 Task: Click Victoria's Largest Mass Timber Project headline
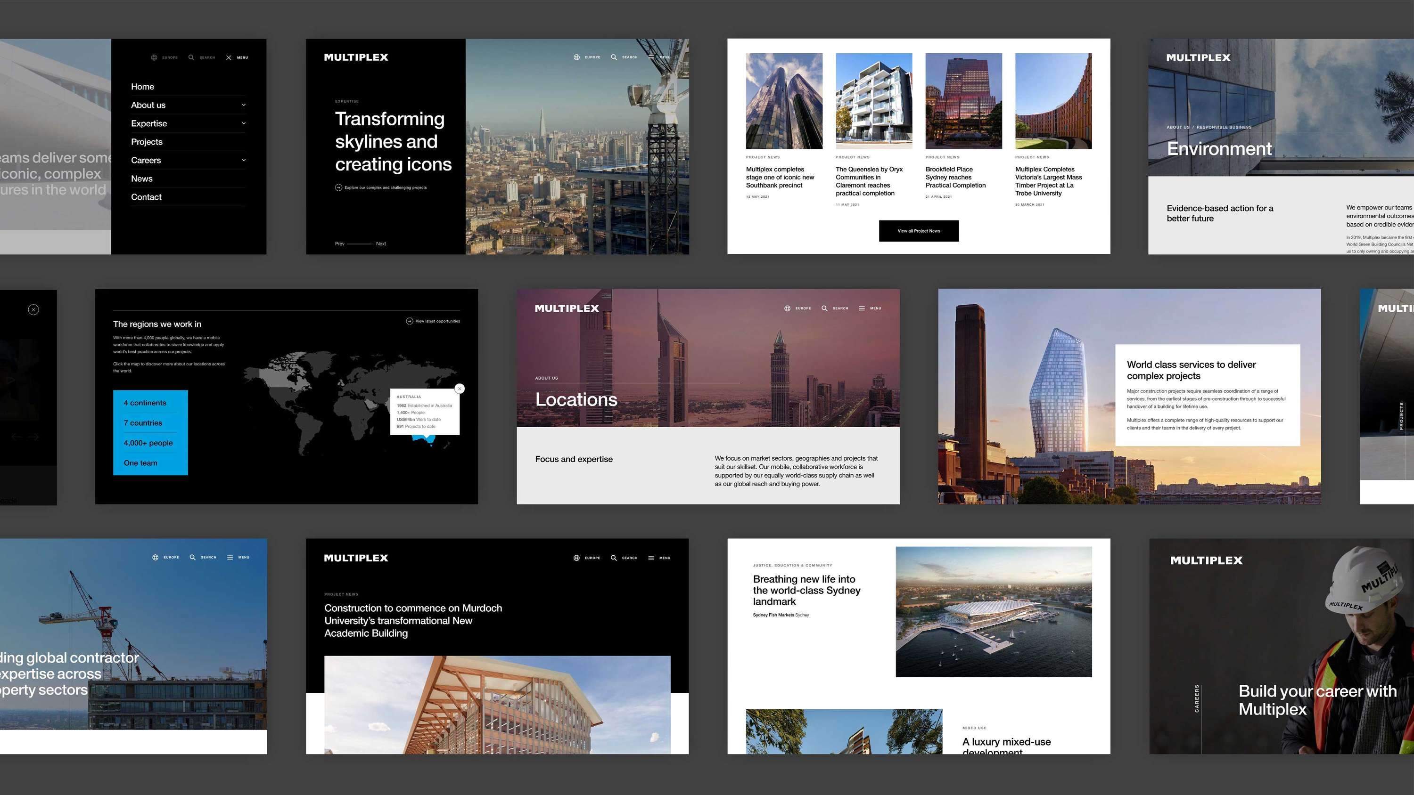click(1048, 181)
